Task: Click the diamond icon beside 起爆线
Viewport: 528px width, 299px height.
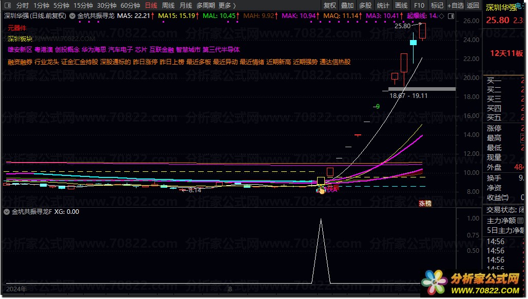Action: pos(442,16)
